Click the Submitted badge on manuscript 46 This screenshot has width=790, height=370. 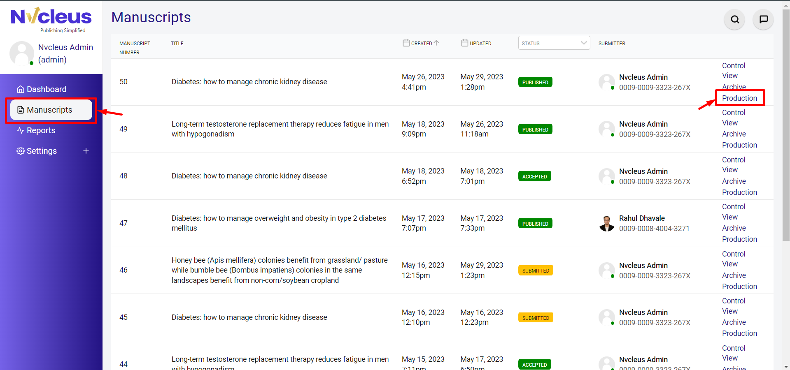pos(535,271)
